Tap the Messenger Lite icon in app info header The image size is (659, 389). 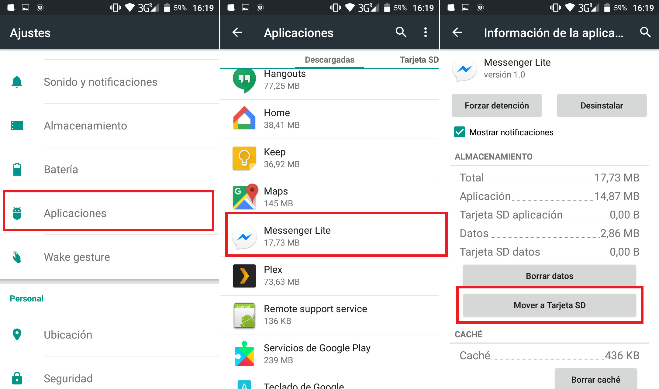464,69
